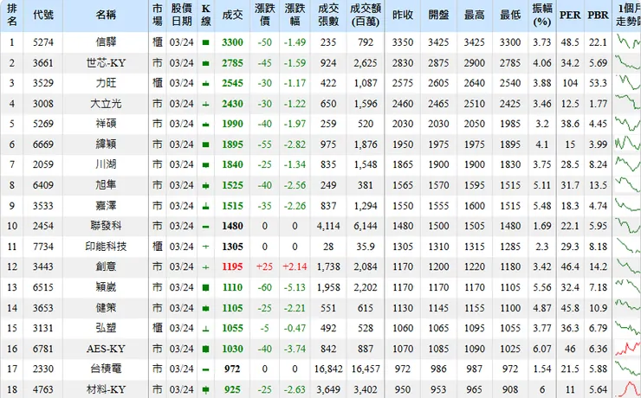Sort table by 名稱 column header
The height and width of the screenshot is (398, 641).
pyautogui.click(x=106, y=15)
